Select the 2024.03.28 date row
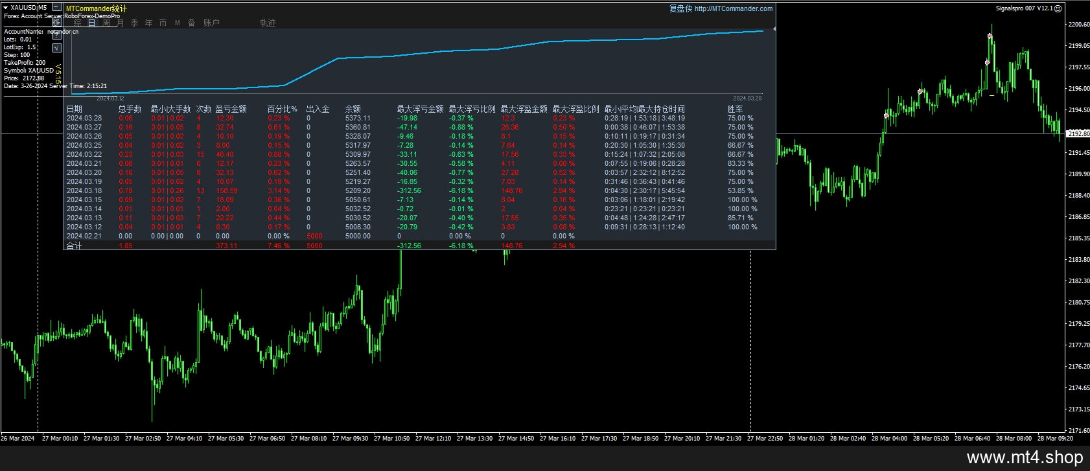 [84, 118]
